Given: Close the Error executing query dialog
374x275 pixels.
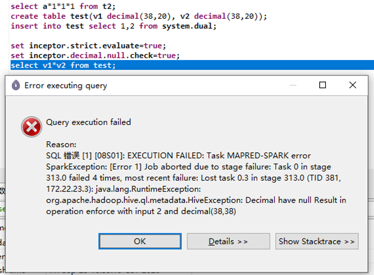Looking at the screenshot, I should tap(353, 85).
